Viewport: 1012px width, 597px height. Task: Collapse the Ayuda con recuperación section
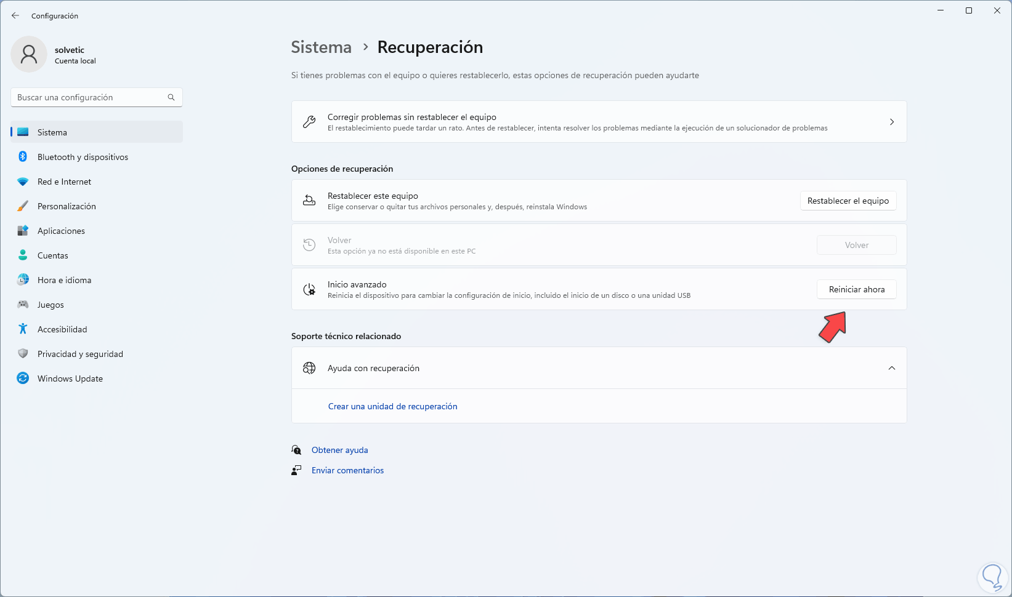click(x=891, y=368)
